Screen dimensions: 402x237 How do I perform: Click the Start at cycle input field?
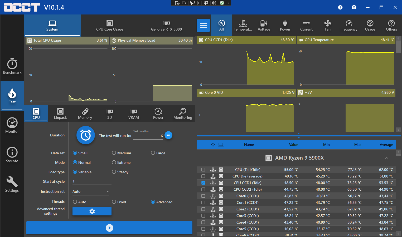click(x=92, y=181)
